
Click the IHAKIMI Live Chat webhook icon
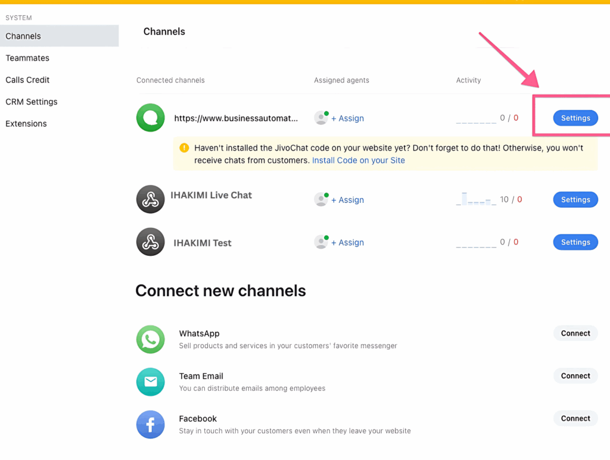(150, 199)
